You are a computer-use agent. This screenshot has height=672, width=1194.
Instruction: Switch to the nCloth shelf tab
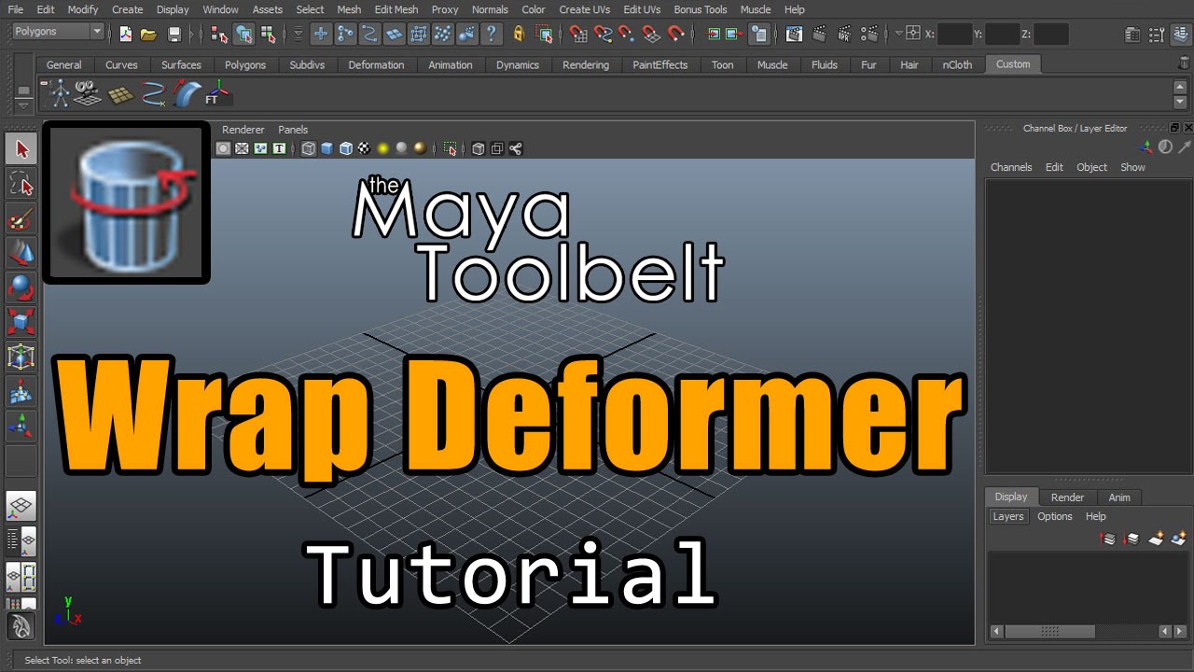click(957, 64)
